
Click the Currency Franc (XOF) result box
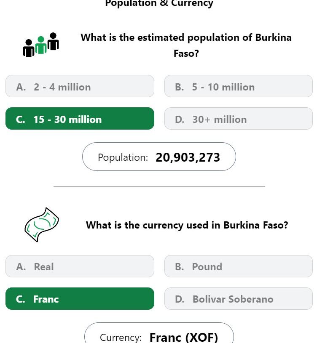(159, 333)
